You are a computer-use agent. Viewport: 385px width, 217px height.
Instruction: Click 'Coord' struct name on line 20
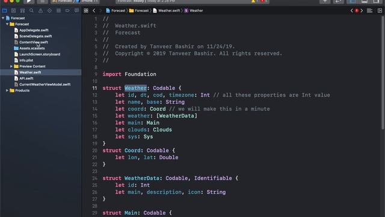click(x=132, y=151)
